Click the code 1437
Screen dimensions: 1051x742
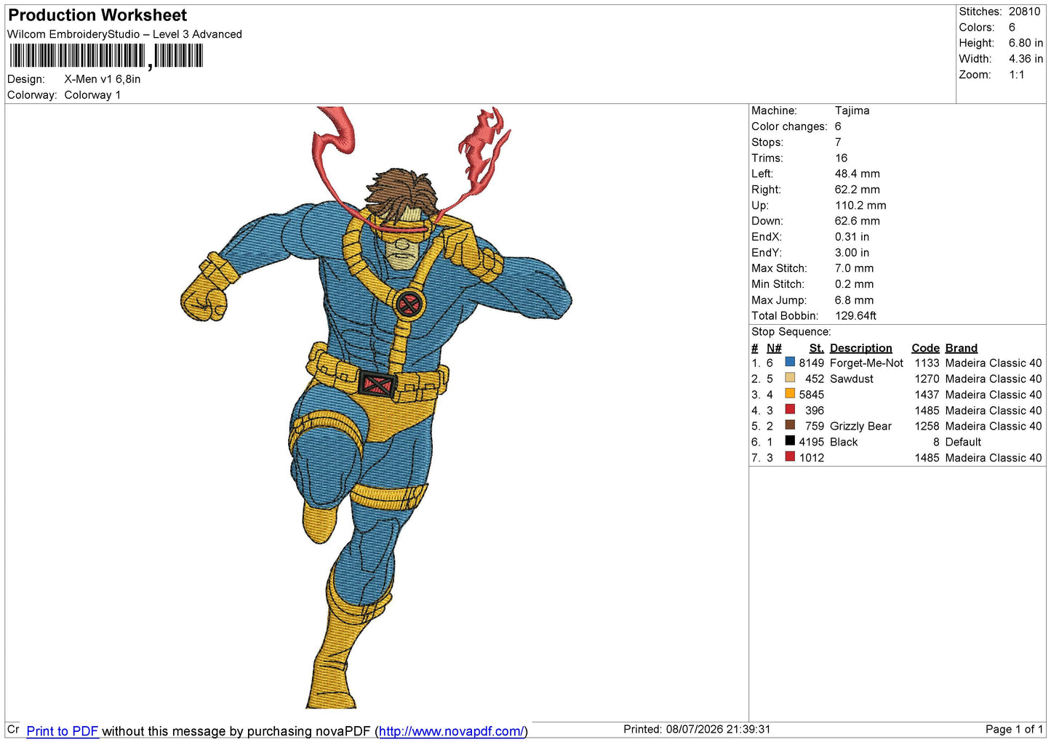(x=927, y=395)
